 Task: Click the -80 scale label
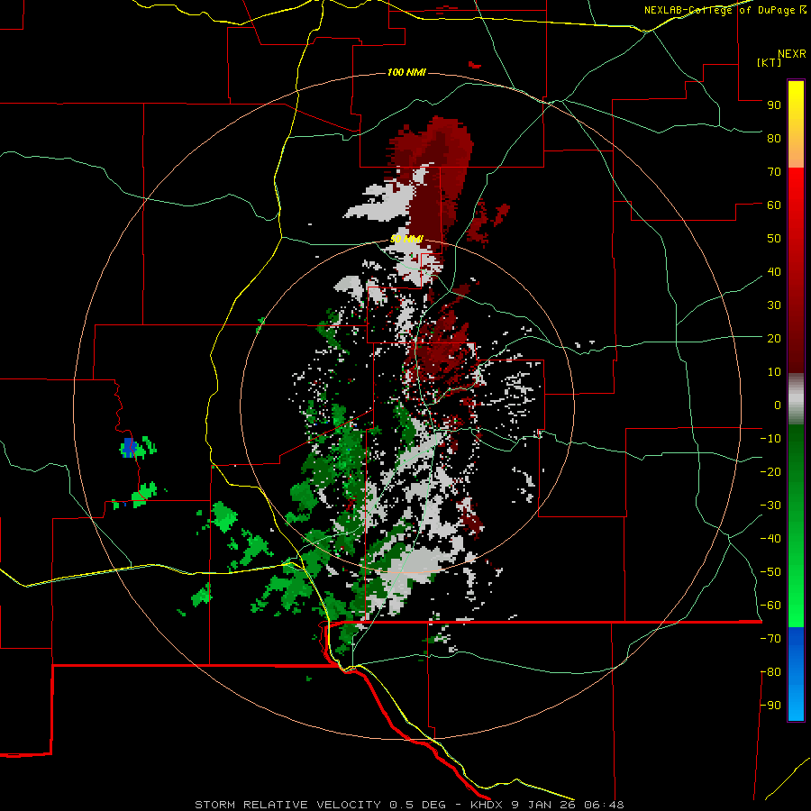coord(770,672)
